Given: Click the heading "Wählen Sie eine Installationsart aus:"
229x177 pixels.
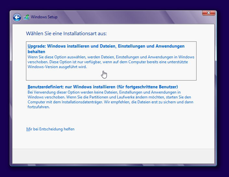Looking at the screenshot, I should pos(66,34).
